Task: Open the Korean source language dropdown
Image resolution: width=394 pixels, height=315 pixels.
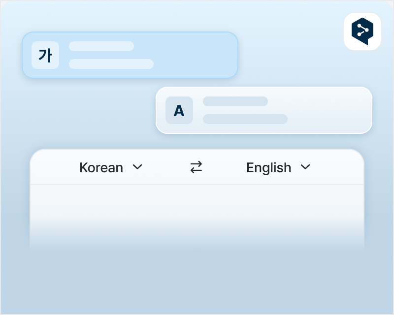Action: (x=101, y=167)
